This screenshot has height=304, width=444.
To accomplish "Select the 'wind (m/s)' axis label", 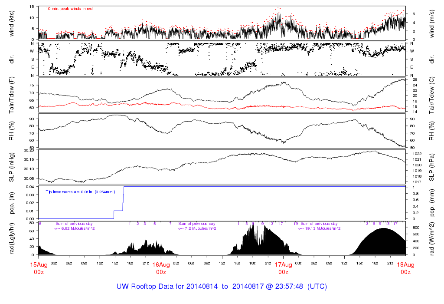I will 431,23.
